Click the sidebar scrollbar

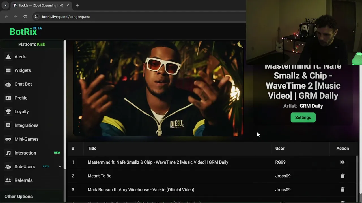pyautogui.click(x=65, y=104)
